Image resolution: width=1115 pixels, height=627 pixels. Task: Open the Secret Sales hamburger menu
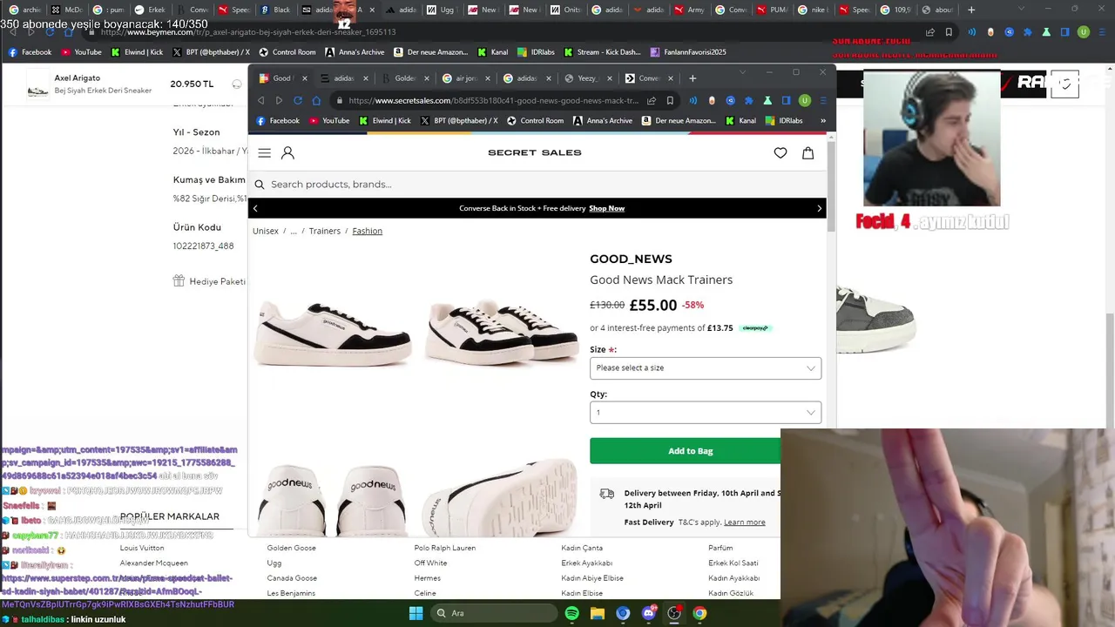[264, 152]
